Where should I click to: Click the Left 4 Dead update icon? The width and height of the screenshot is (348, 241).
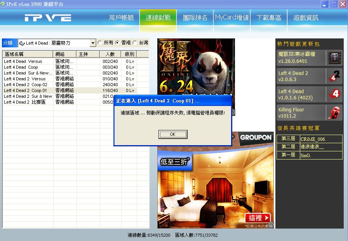tap(334, 94)
